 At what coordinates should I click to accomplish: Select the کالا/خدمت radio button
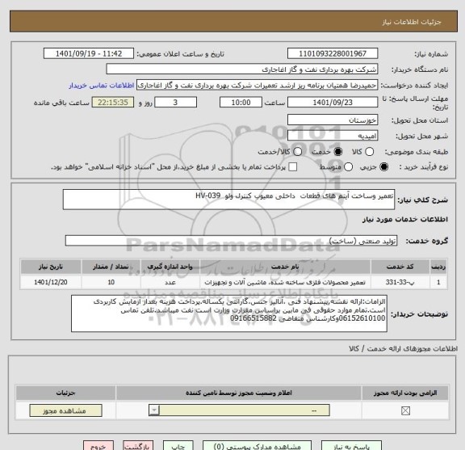297,152
